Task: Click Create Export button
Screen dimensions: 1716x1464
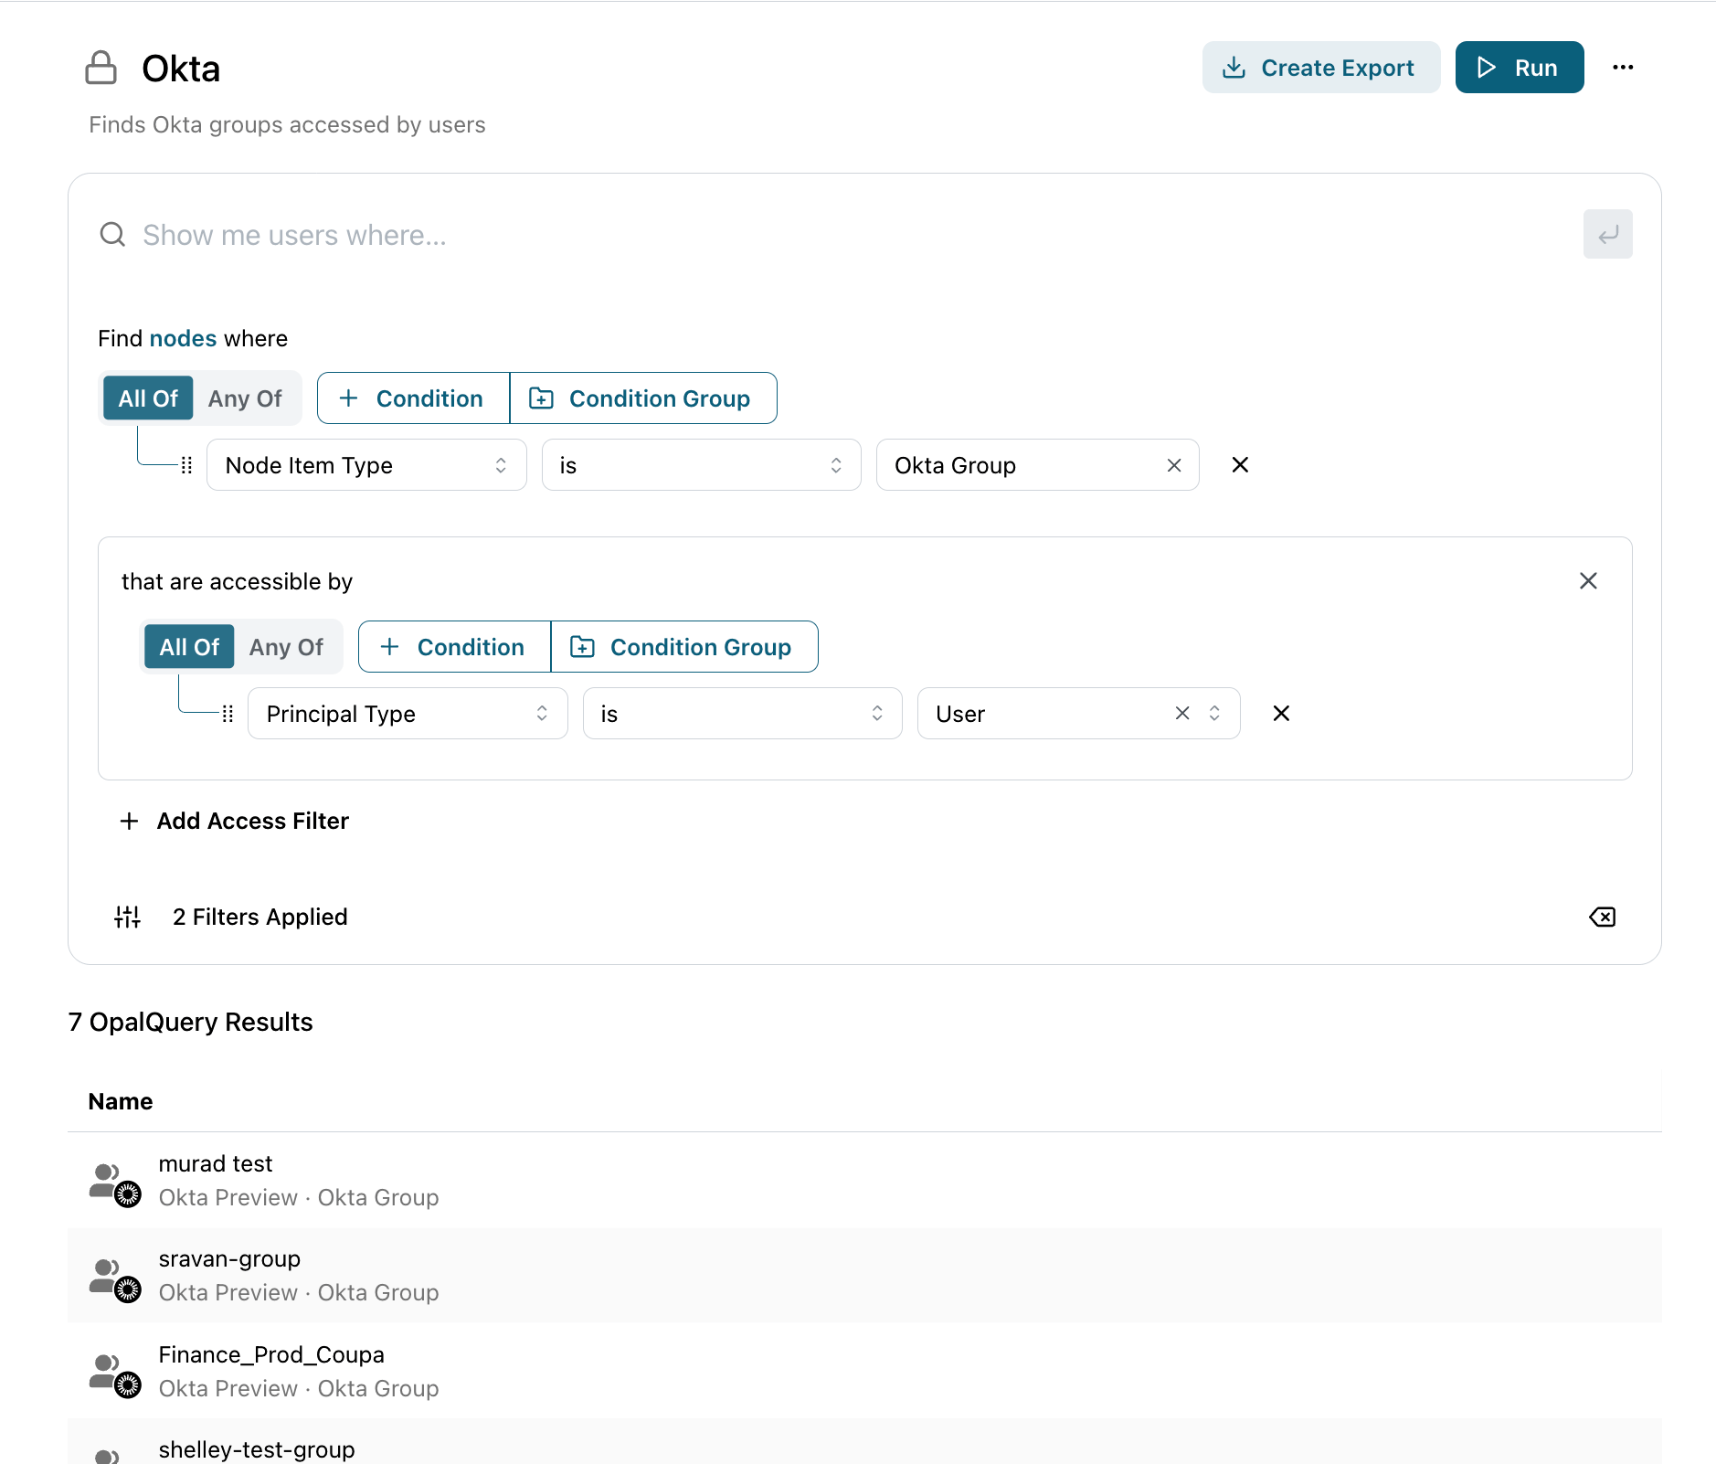Action: [1321, 68]
